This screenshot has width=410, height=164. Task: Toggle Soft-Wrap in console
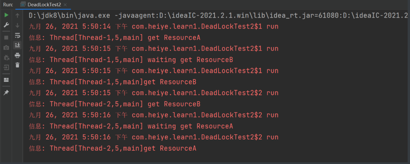click(18, 35)
